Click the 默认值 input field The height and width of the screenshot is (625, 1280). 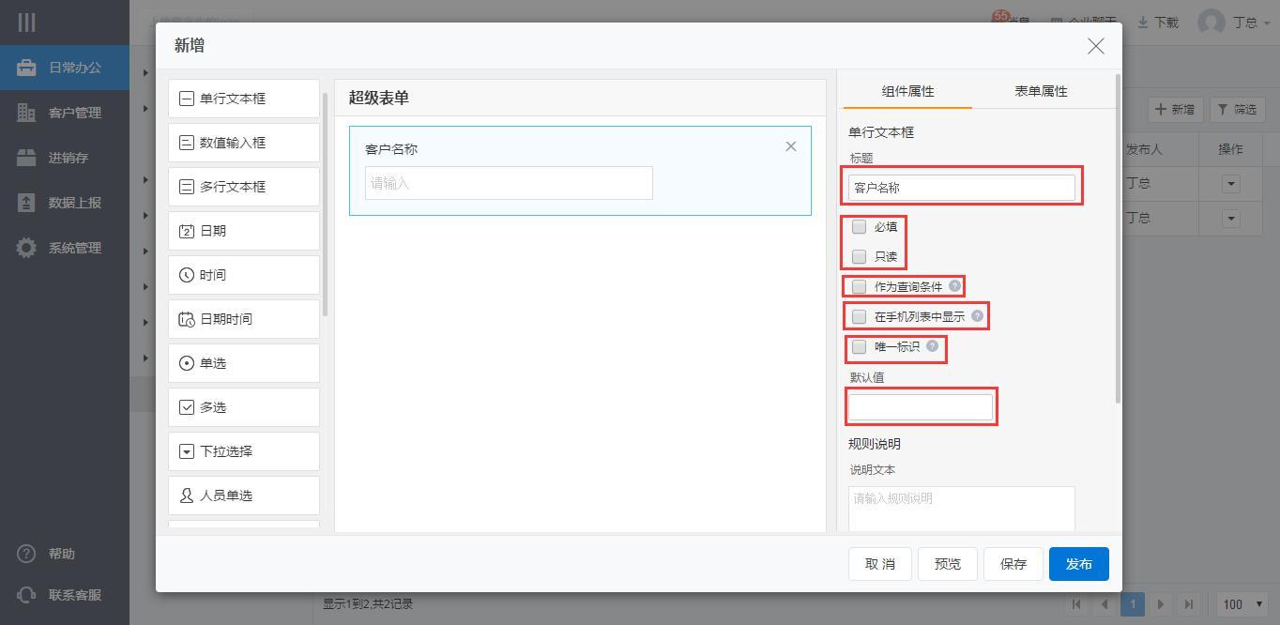(920, 406)
